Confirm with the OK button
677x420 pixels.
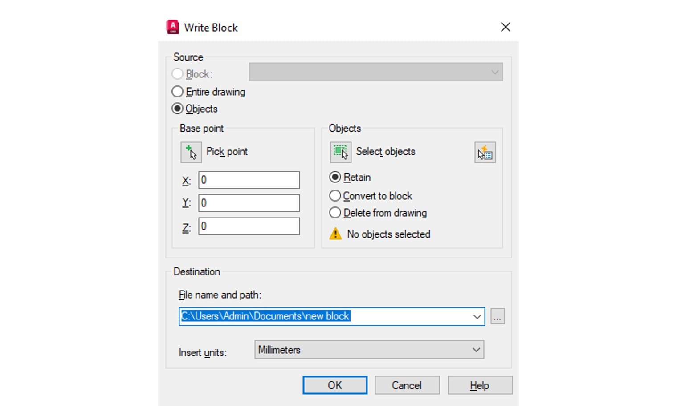[335, 385]
